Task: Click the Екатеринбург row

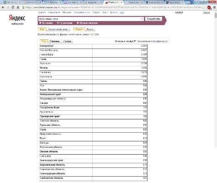Action: (x=93, y=46)
